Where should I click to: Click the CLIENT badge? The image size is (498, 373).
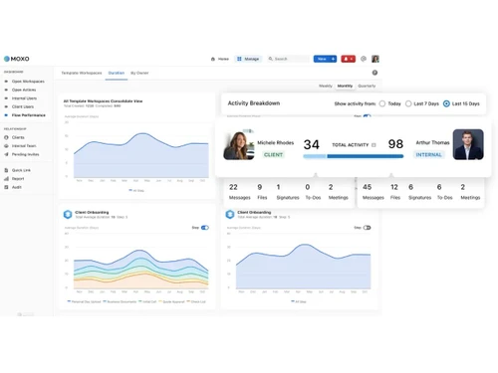273,155
